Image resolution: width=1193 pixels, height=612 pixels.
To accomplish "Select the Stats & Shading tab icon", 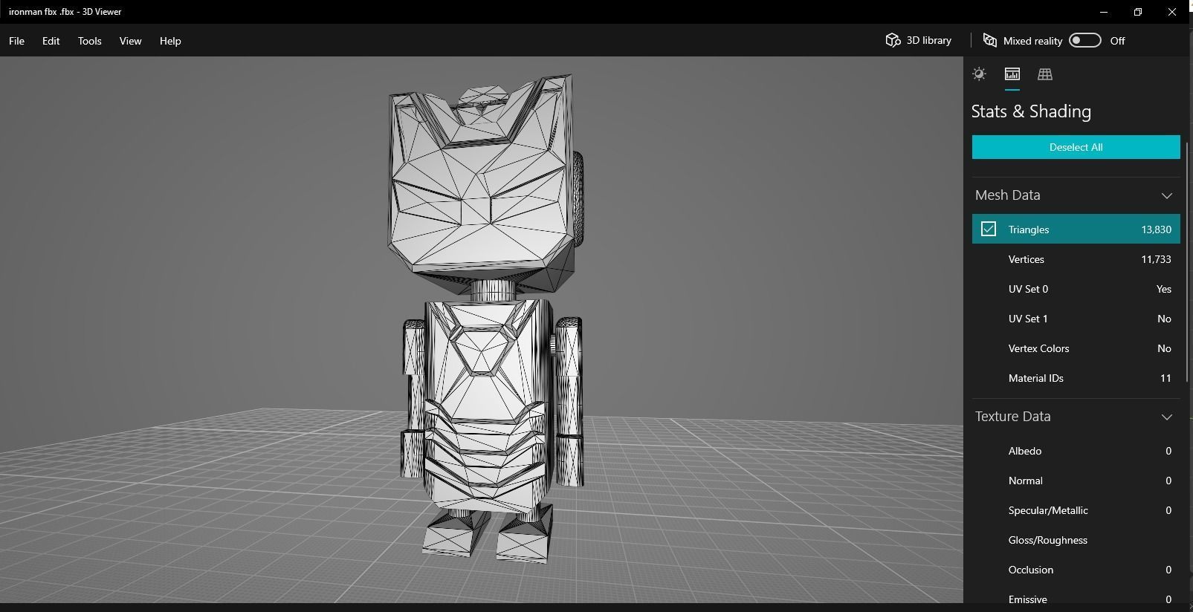I will [x=1012, y=74].
